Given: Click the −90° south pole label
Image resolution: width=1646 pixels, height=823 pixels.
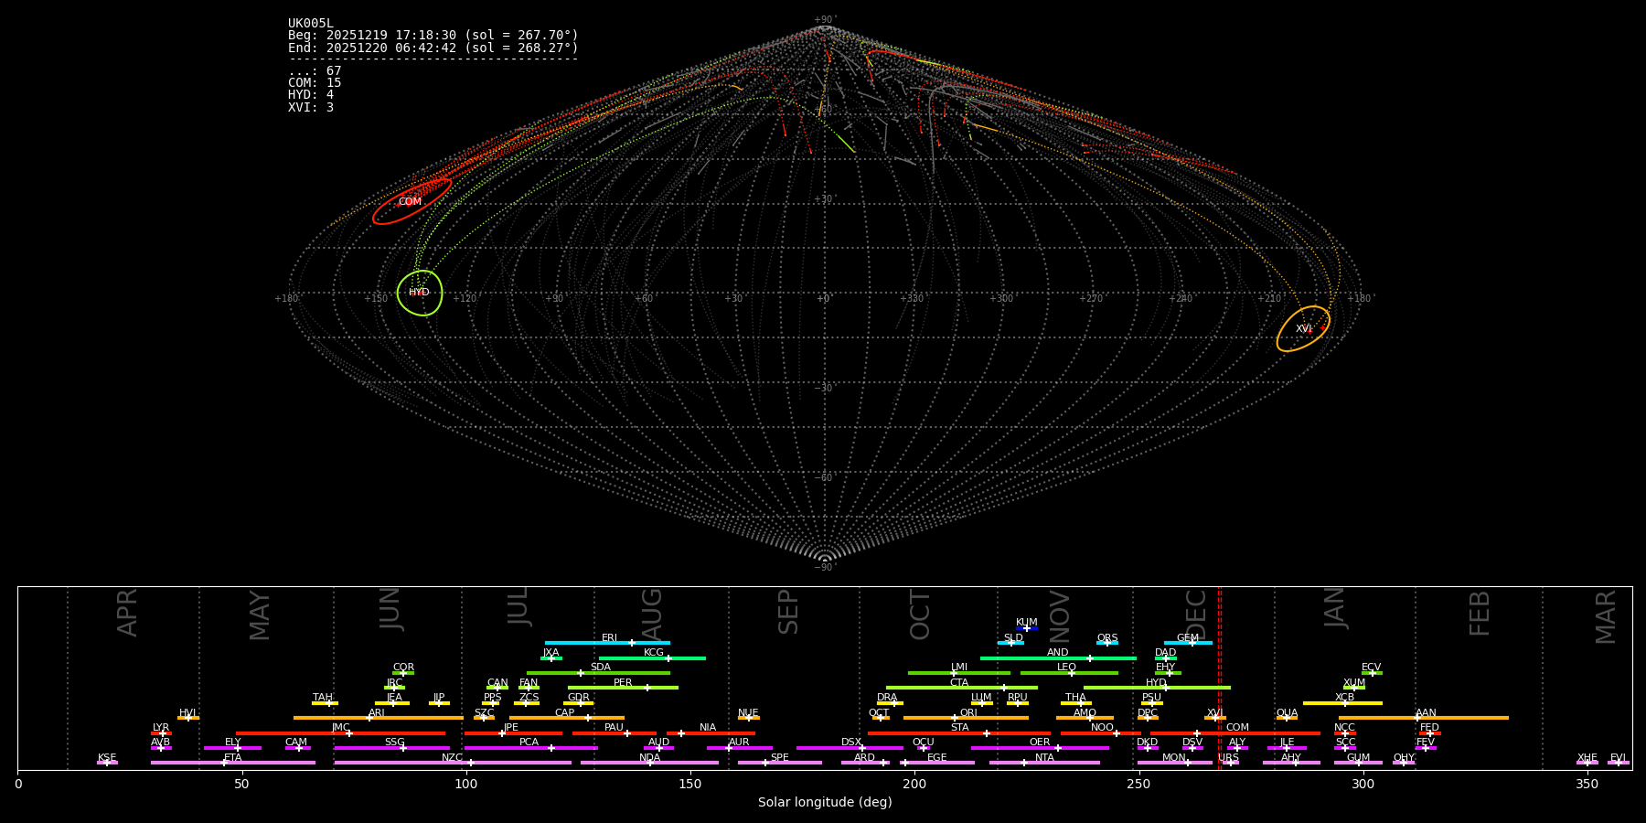Looking at the screenshot, I should coord(825,568).
